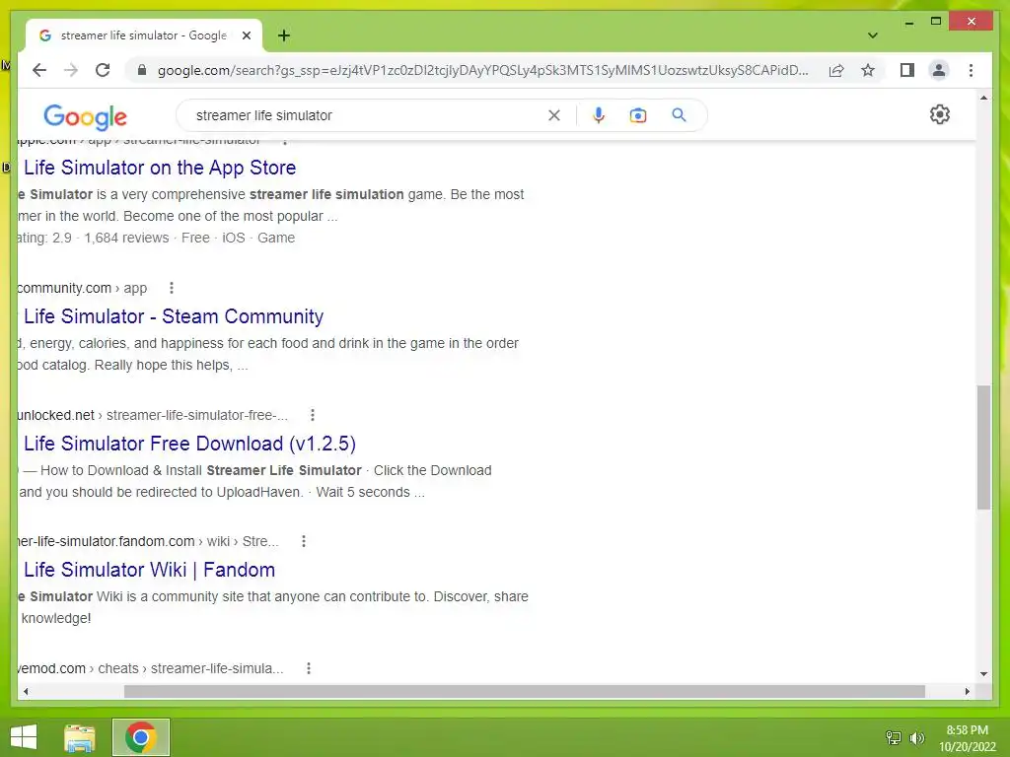1010x757 pixels.
Task: Open more options for wemod.com result
Action: 309,668
